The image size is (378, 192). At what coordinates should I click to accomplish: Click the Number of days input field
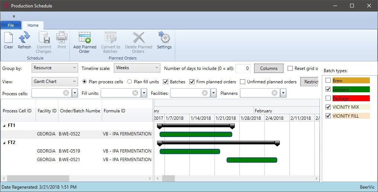(243, 68)
